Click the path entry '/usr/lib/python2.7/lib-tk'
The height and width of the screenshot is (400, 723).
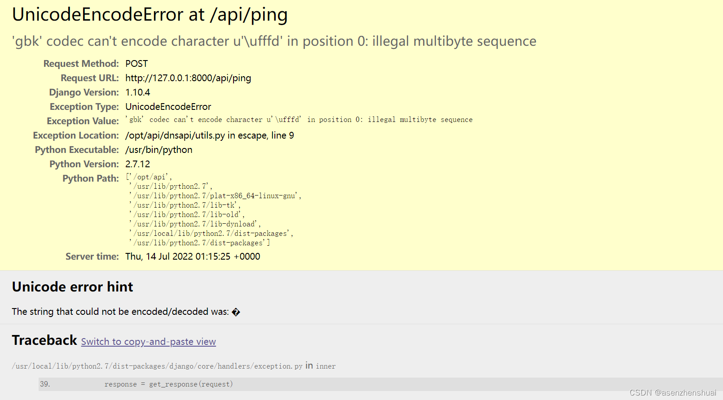(185, 205)
